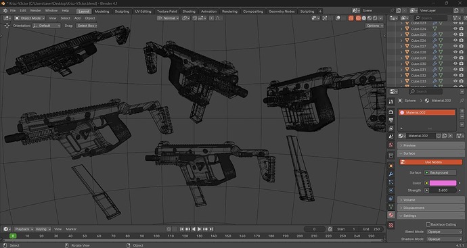This screenshot has width=467, height=248.
Task: Open the Render menu
Action: (35, 10)
